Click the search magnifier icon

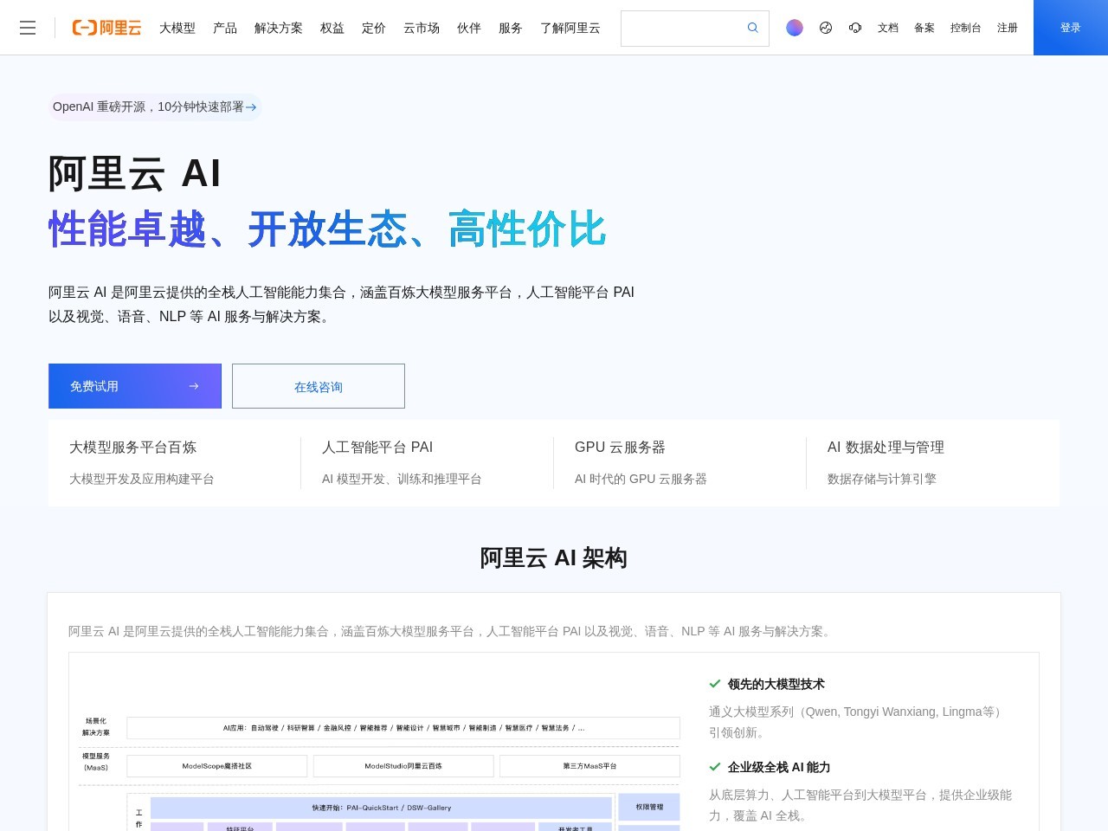point(753,28)
